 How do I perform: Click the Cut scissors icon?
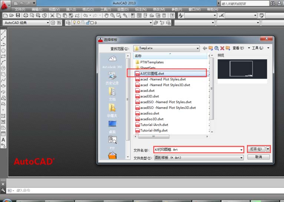point(52,16)
